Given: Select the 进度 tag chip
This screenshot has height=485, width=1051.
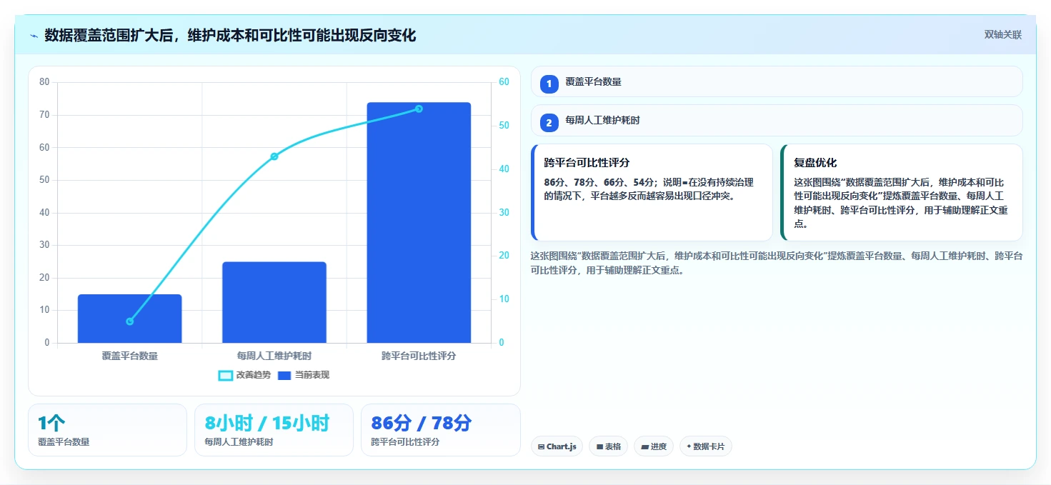Looking at the screenshot, I should tap(654, 446).
